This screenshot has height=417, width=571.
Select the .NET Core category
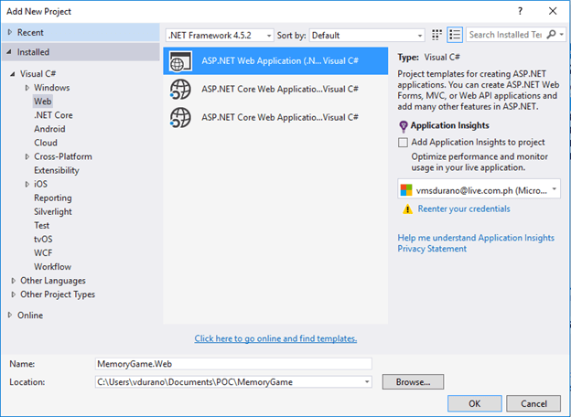pos(53,115)
